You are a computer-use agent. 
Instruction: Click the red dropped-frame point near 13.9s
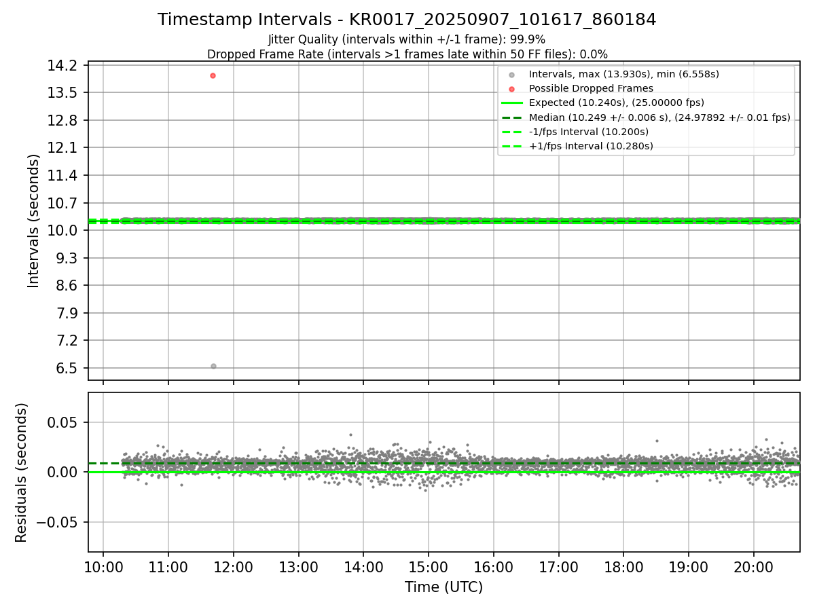click(x=213, y=75)
